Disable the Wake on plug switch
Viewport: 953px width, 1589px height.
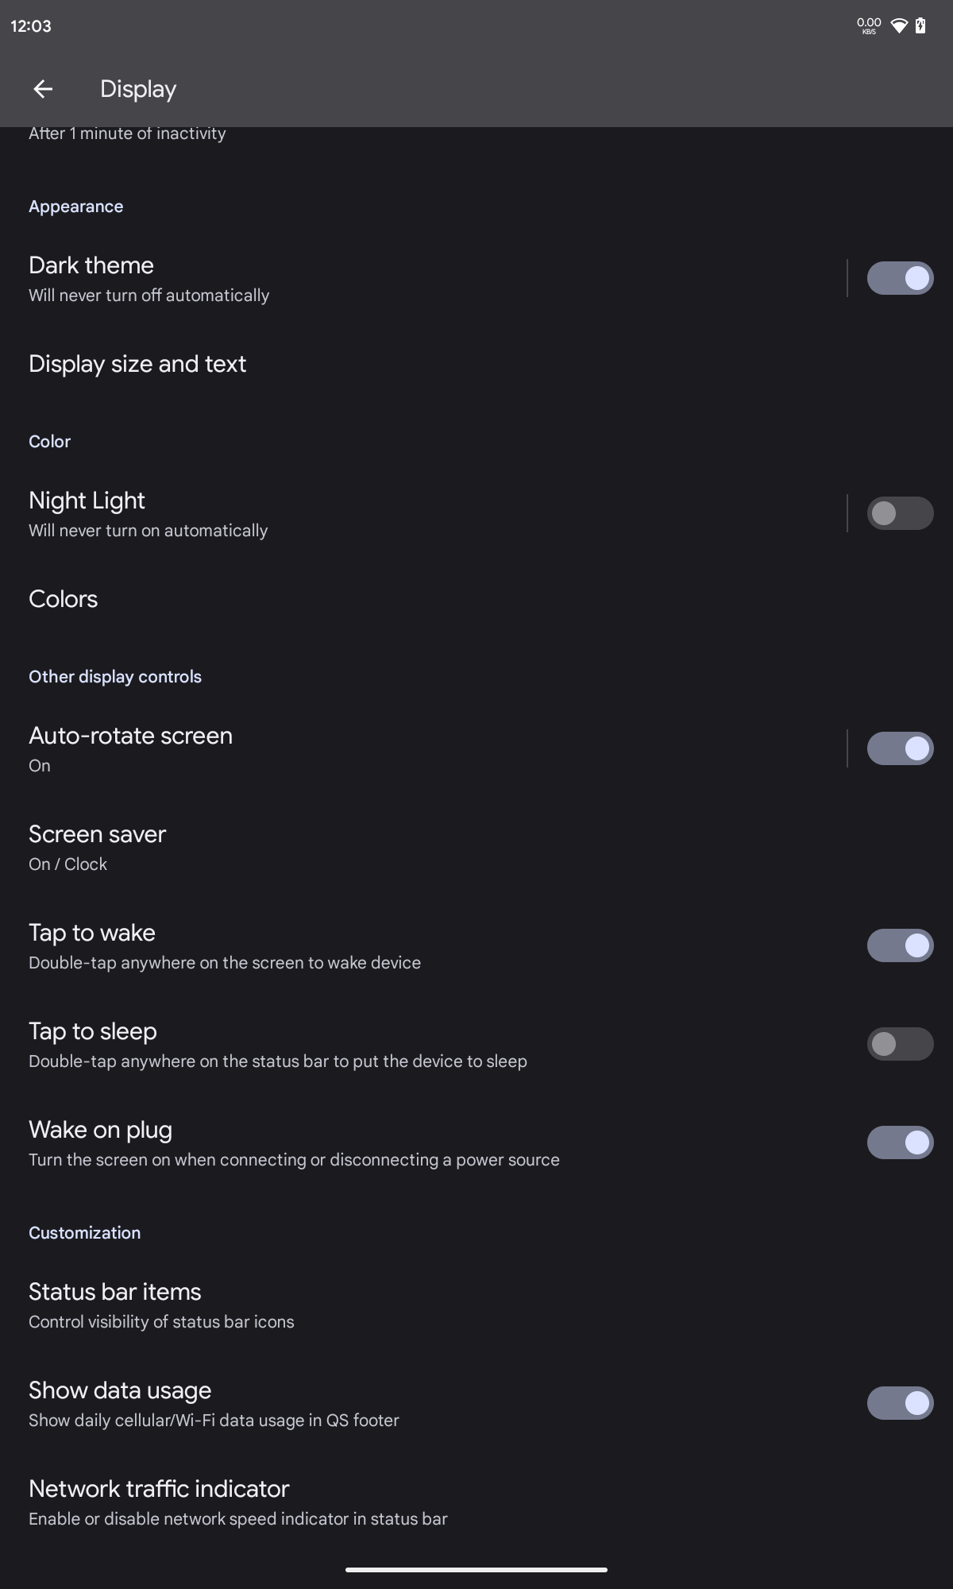900,1142
